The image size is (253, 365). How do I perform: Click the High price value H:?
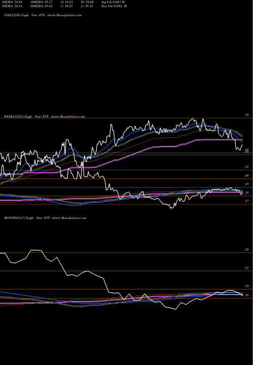(x=88, y=2)
